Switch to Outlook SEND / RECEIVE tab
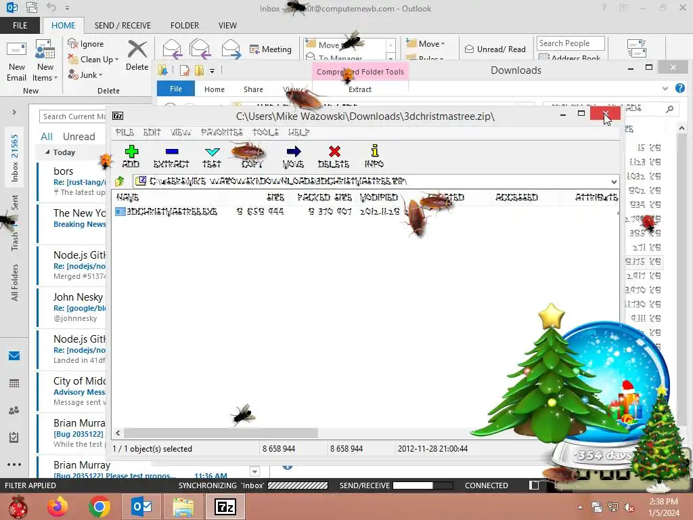 click(x=122, y=25)
